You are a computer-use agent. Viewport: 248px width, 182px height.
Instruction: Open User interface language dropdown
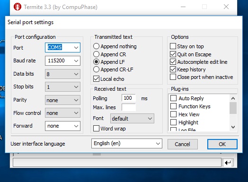[127, 143]
